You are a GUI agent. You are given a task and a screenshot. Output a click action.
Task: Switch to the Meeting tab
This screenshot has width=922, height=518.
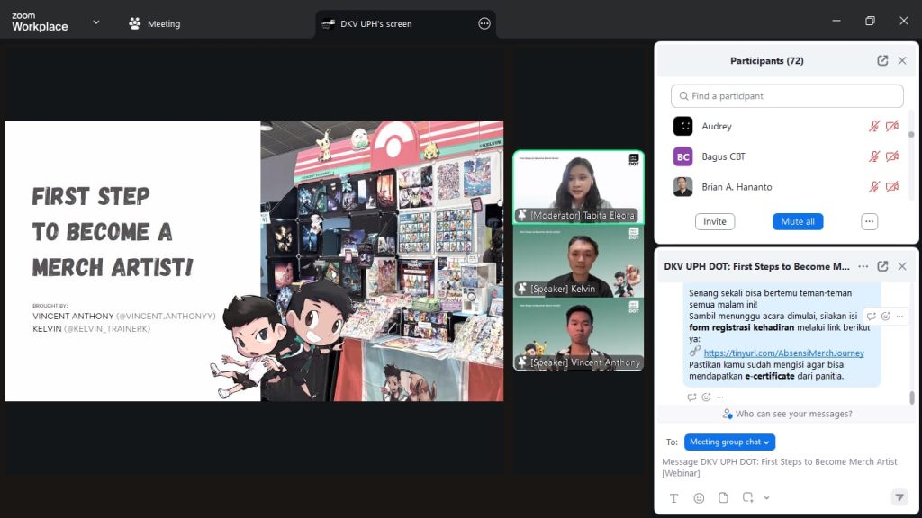tap(154, 23)
